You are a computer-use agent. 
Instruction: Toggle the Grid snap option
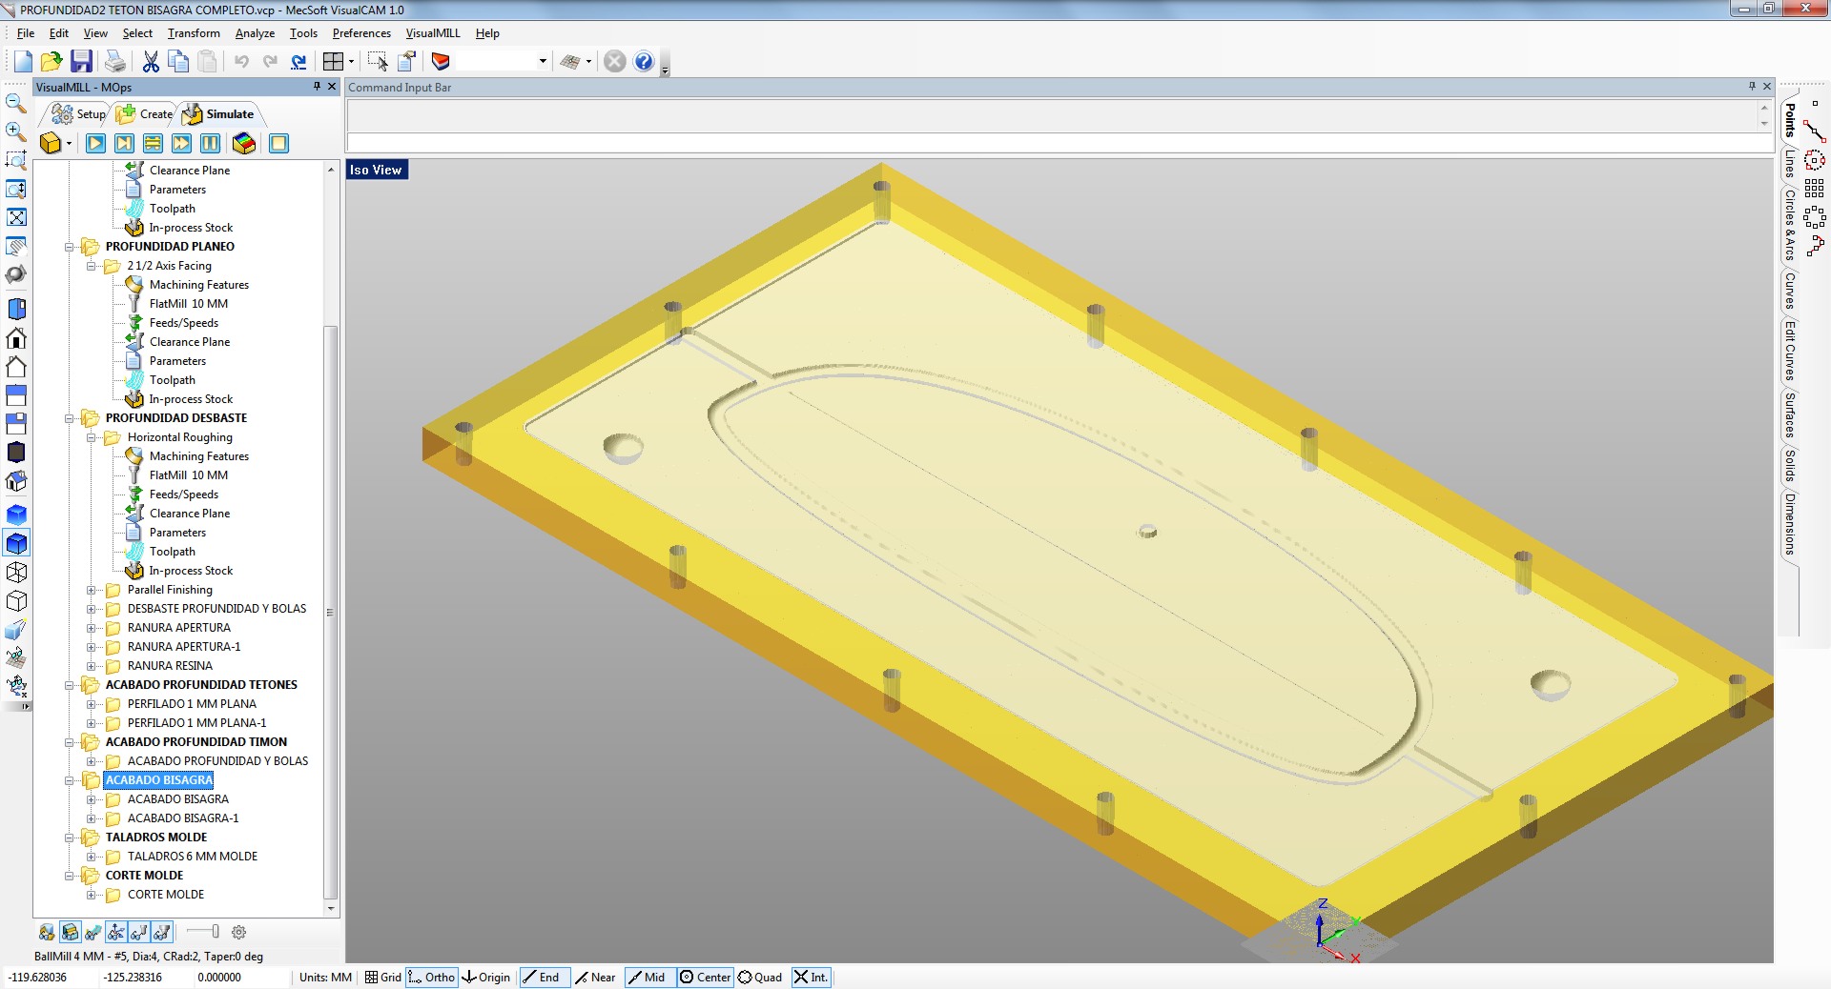[x=383, y=978]
